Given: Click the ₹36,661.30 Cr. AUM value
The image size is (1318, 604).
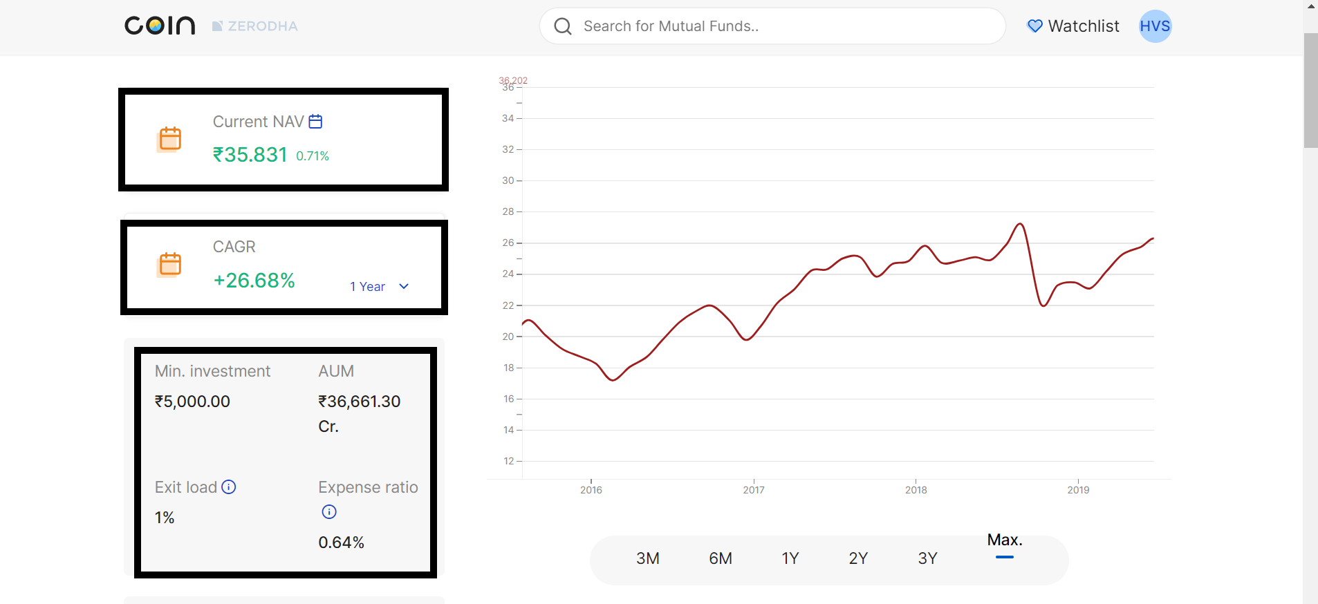Looking at the screenshot, I should point(359,414).
